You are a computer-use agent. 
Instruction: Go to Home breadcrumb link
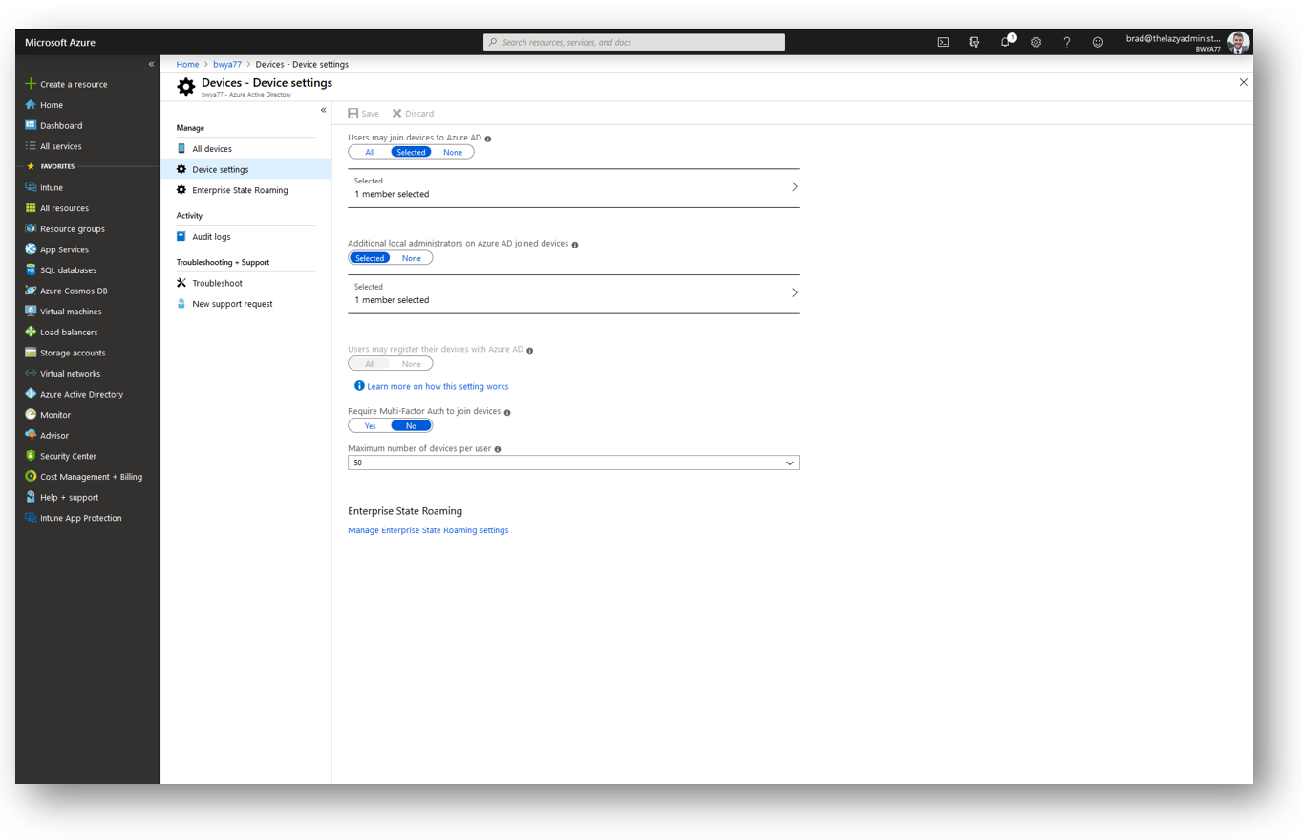(187, 64)
